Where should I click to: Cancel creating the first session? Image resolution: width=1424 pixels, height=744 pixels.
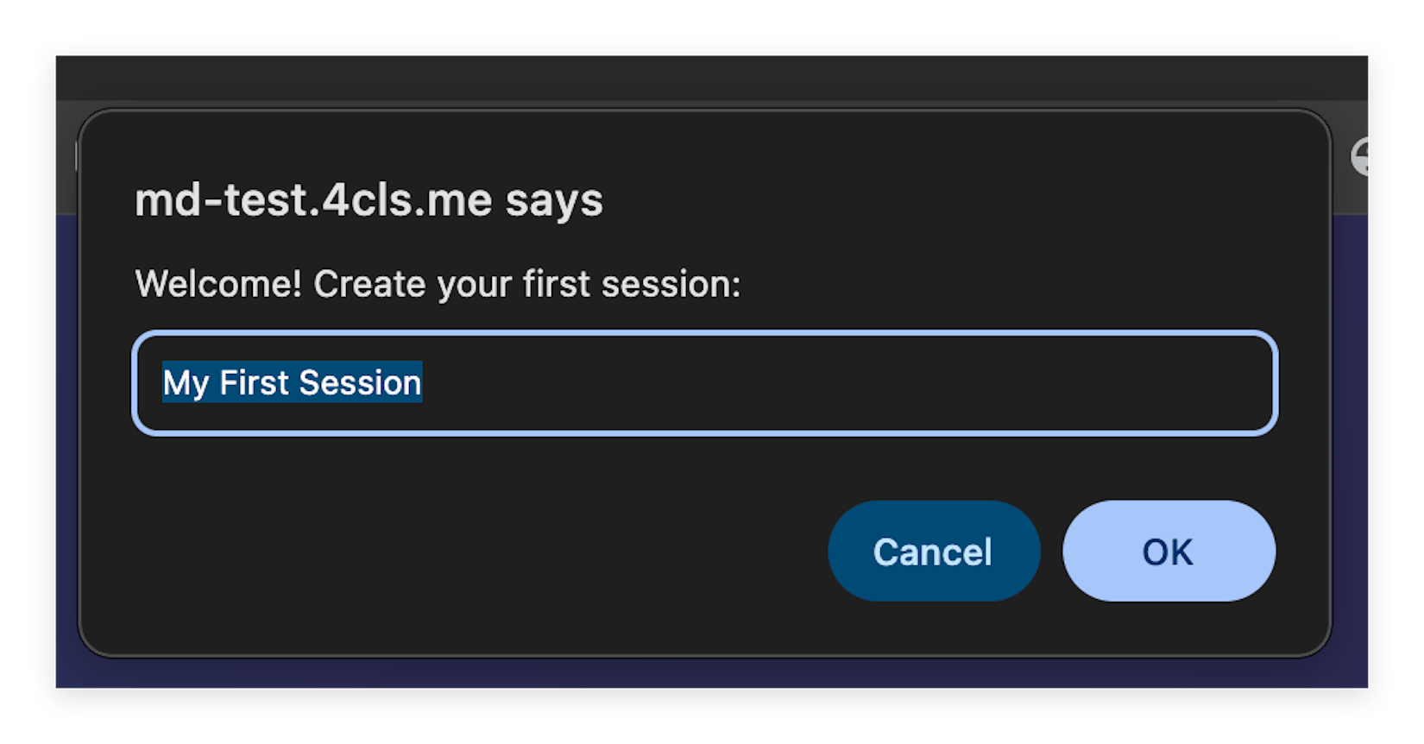click(933, 552)
